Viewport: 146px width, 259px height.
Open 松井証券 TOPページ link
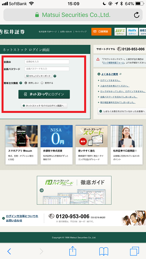48,32
